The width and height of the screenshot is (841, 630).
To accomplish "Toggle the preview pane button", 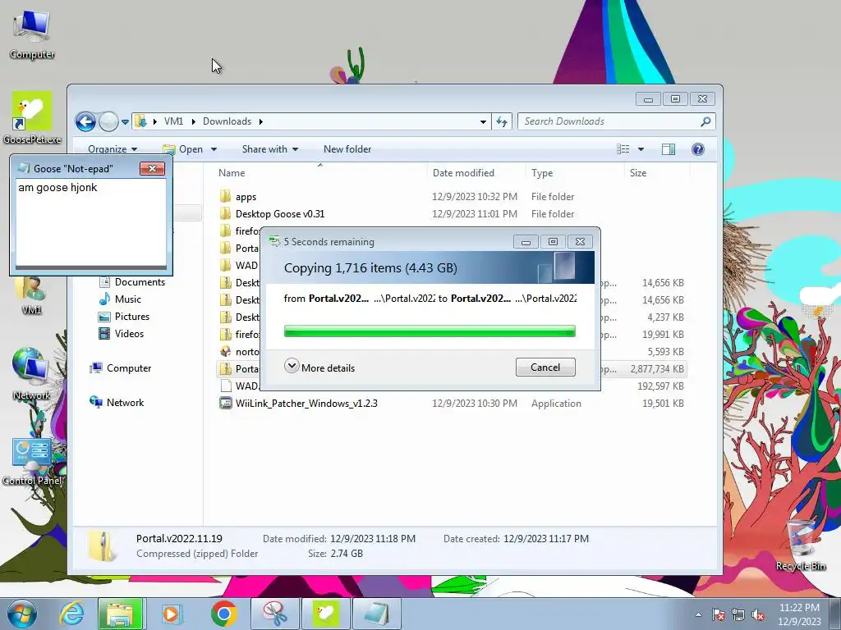I will click(x=669, y=149).
